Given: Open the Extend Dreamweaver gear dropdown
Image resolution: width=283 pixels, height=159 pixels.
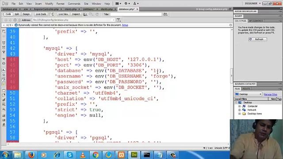Looking at the screenshot, I should click(127, 4).
